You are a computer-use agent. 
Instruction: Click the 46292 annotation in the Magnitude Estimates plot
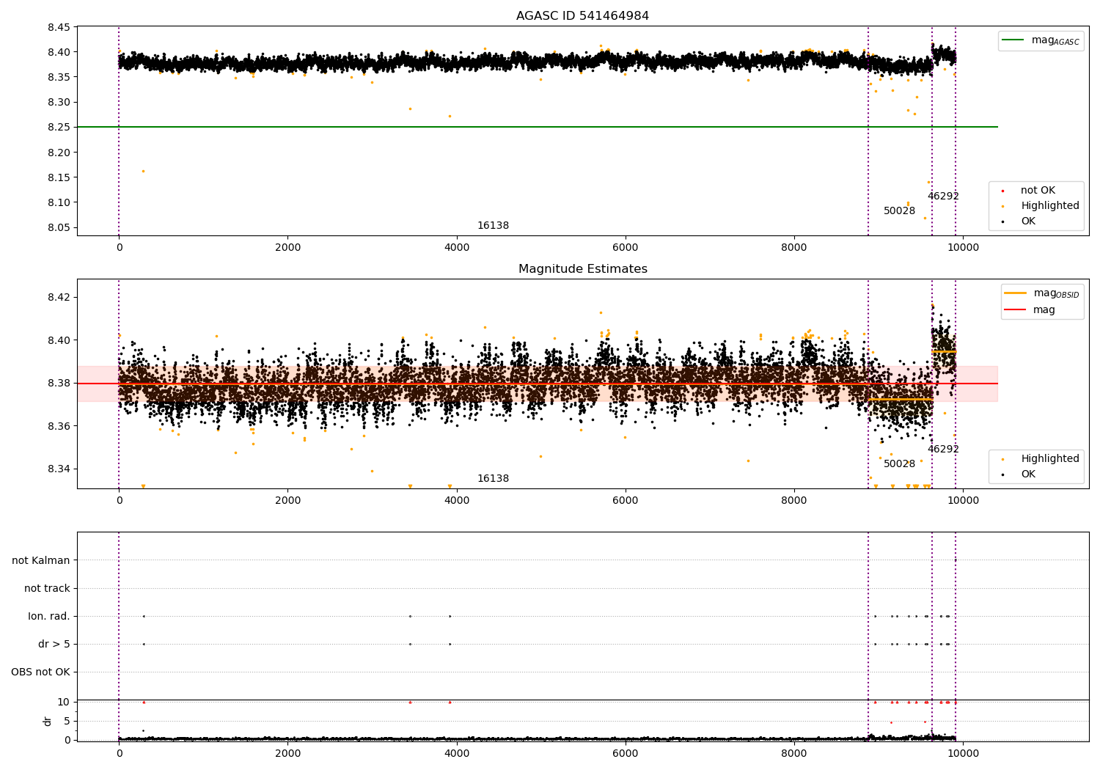tap(943, 450)
